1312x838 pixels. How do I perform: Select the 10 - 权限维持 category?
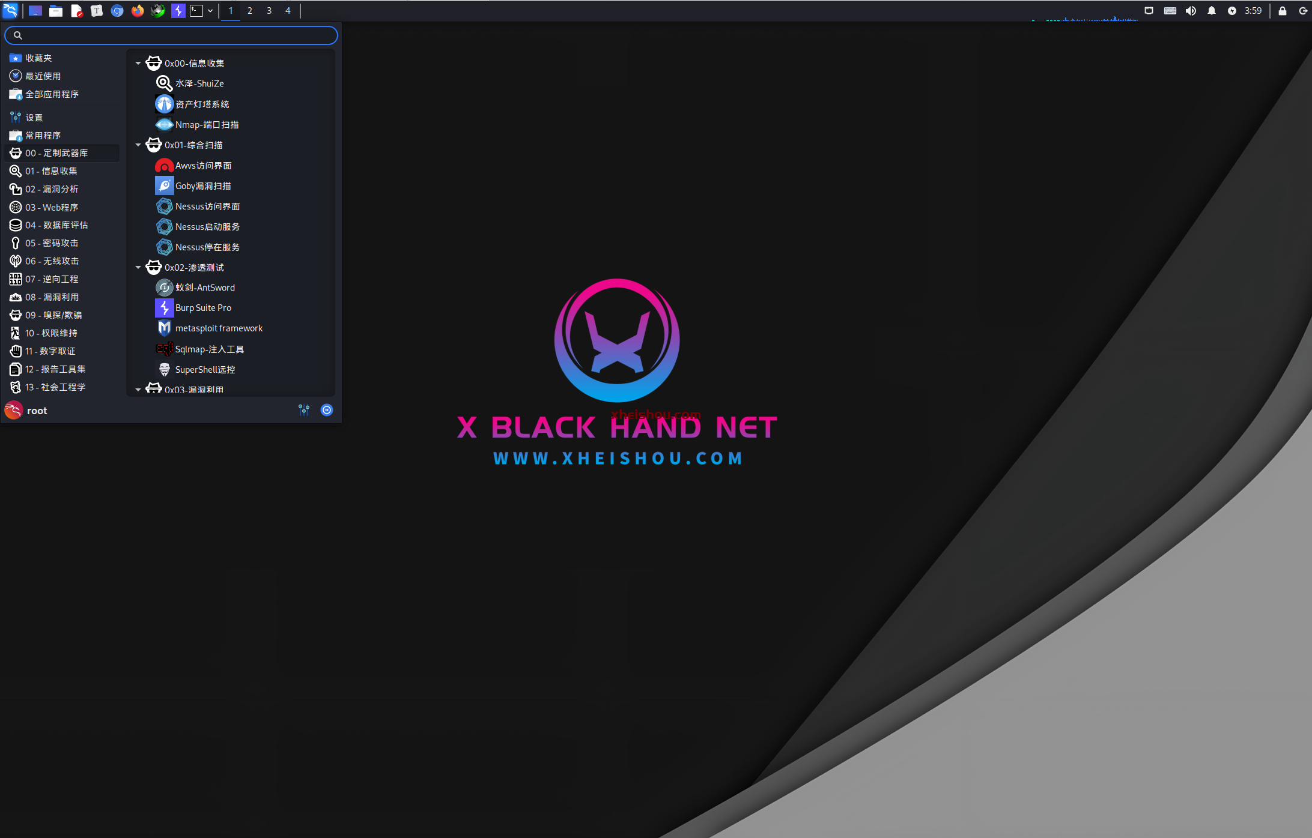62,333
